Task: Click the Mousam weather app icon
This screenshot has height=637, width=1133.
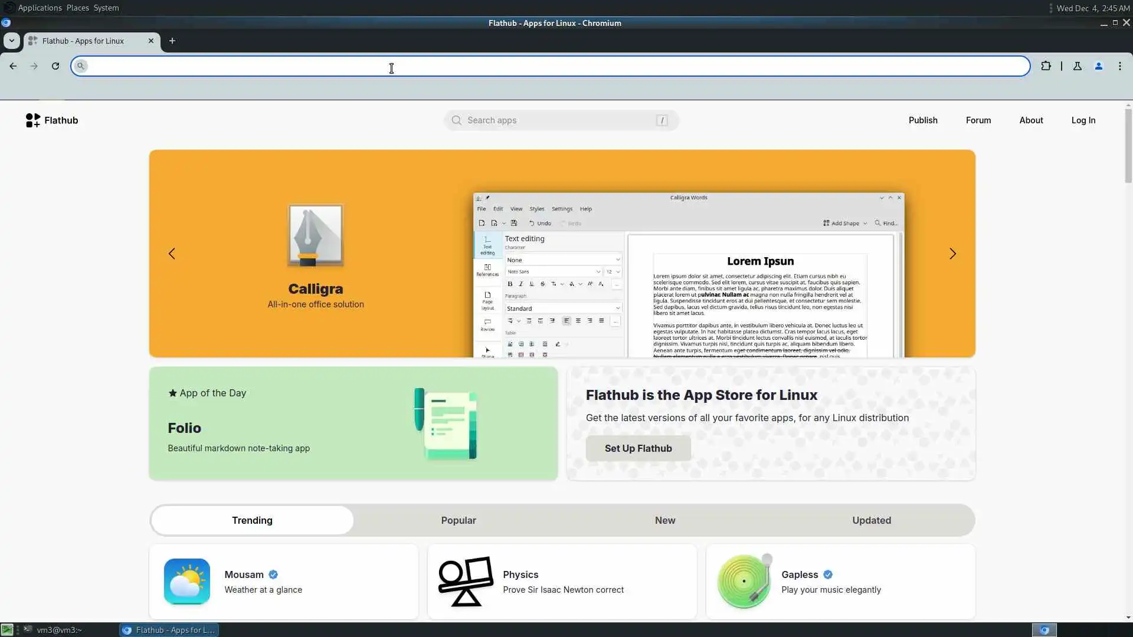Action: [x=186, y=582]
